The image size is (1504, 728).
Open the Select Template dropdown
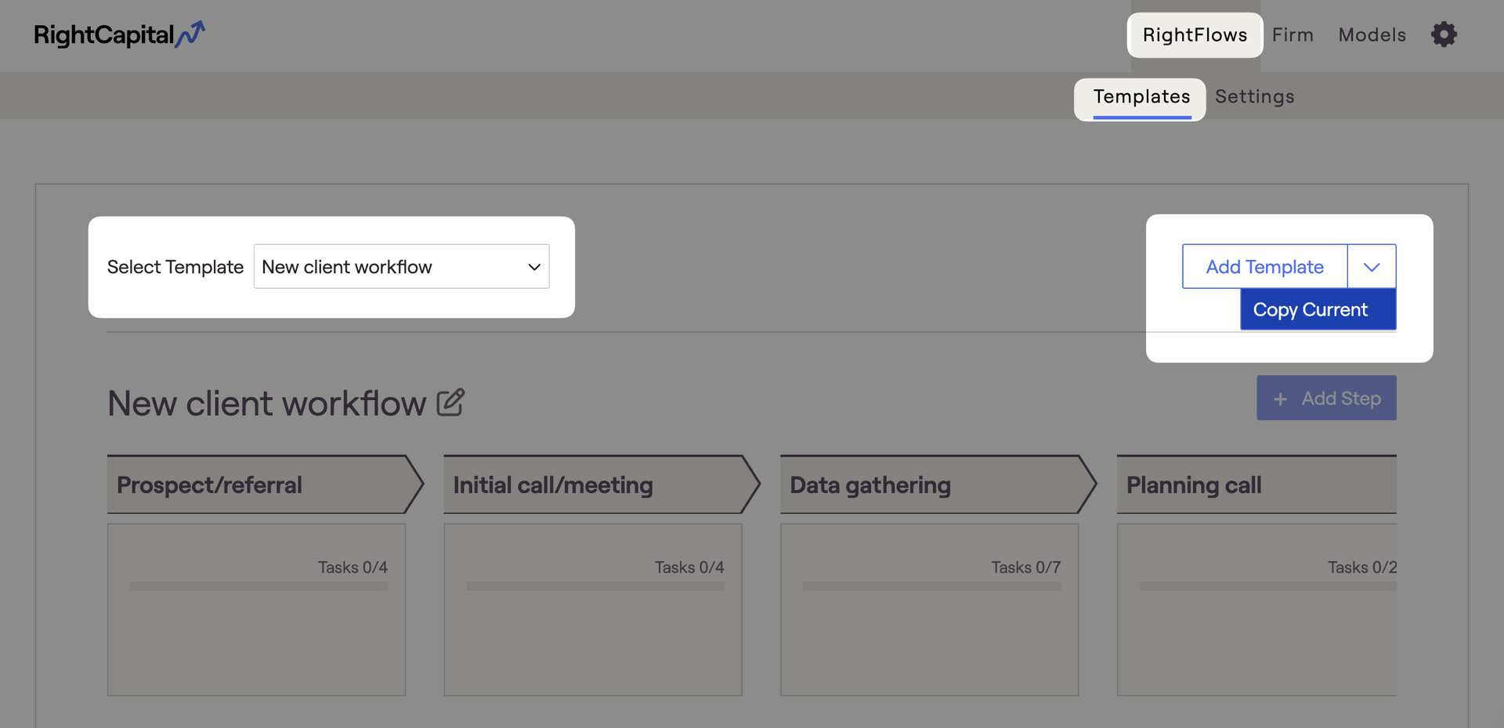401,267
